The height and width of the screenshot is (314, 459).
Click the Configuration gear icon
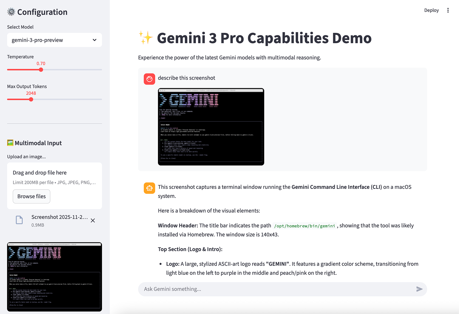11,12
